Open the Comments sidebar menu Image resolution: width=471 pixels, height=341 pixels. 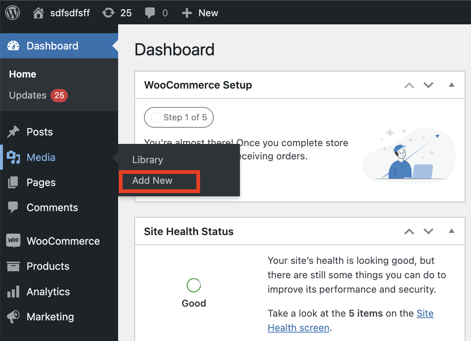click(59, 207)
